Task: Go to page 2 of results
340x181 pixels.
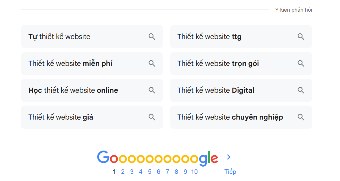Action: coord(123,172)
